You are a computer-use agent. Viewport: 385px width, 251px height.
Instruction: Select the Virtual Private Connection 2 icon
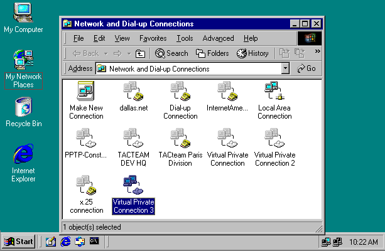pos(274,139)
